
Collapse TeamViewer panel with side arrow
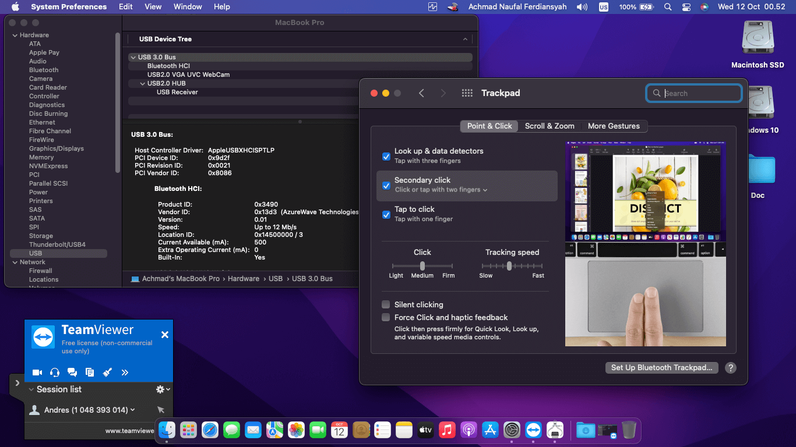[17, 383]
